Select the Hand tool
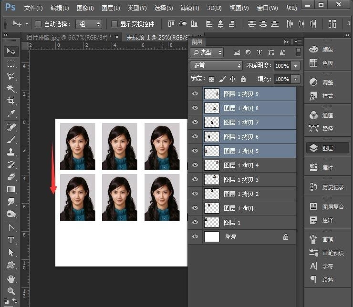The width and height of the screenshot is (353, 307). (x=11, y=278)
